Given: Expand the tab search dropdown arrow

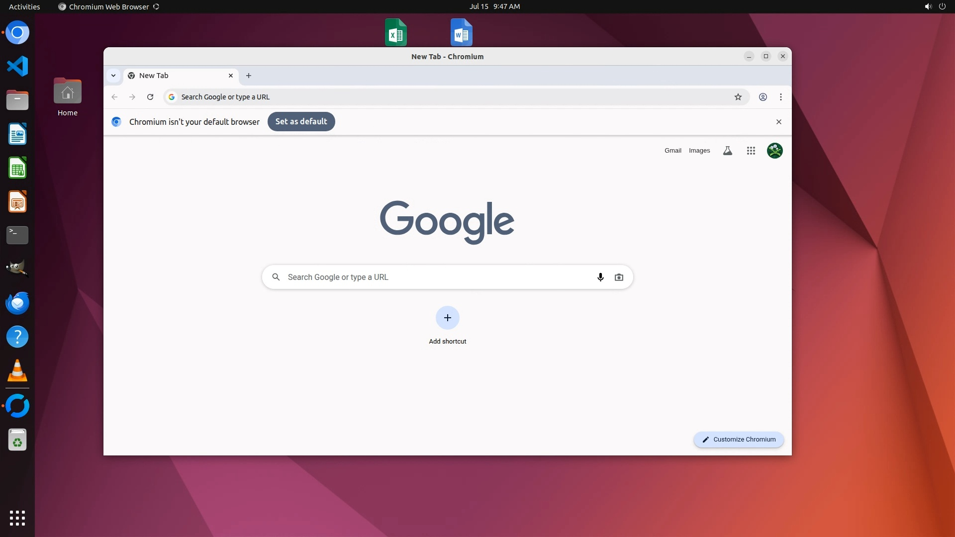Looking at the screenshot, I should pos(113,76).
